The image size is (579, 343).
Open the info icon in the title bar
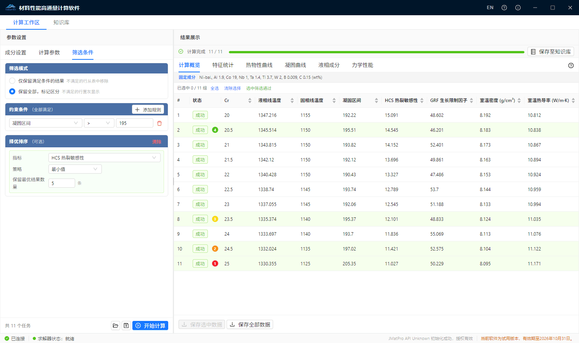click(518, 7)
